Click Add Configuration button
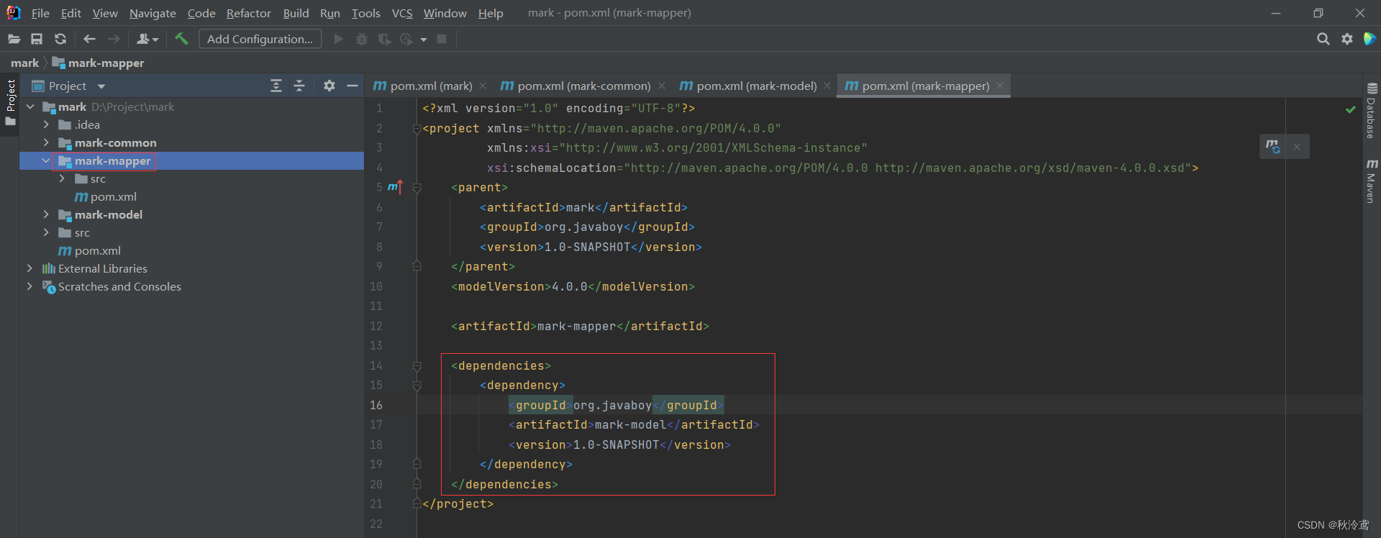This screenshot has height=538, width=1381. (x=260, y=39)
